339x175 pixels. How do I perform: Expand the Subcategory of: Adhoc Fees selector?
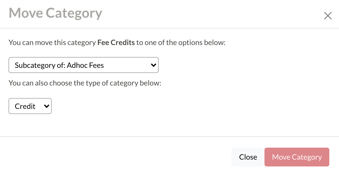[x=84, y=65]
